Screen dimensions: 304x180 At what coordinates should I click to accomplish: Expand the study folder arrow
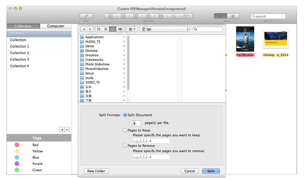(x=124, y=78)
